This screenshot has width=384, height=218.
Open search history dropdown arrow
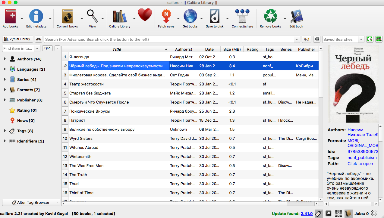pos(297,39)
